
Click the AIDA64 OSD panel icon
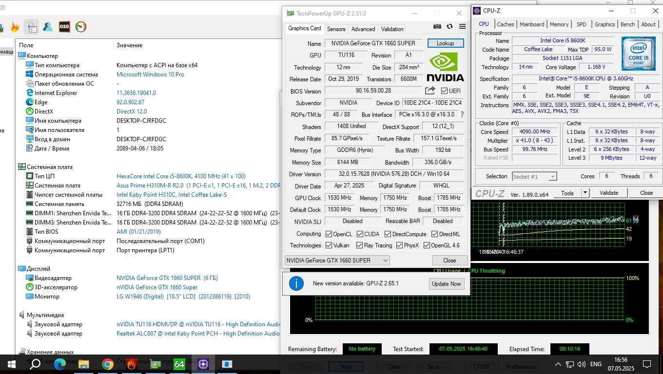[x=64, y=27]
